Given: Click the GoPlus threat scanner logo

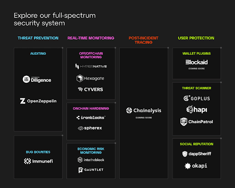Looking at the screenshot, I should tap(197, 98).
